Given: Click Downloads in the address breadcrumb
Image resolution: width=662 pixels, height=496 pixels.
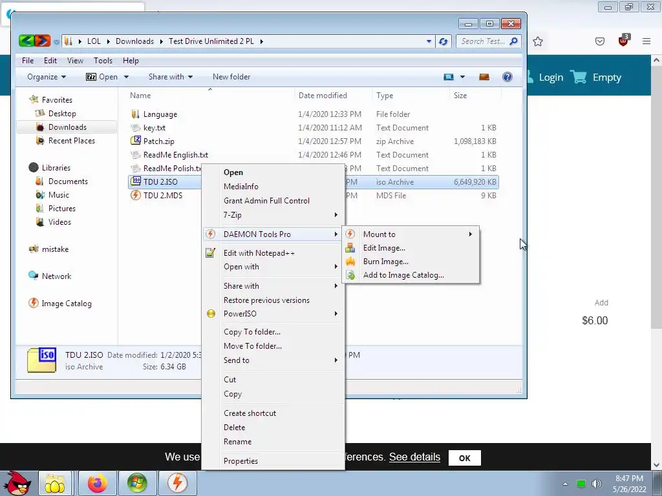Looking at the screenshot, I should pyautogui.click(x=134, y=41).
